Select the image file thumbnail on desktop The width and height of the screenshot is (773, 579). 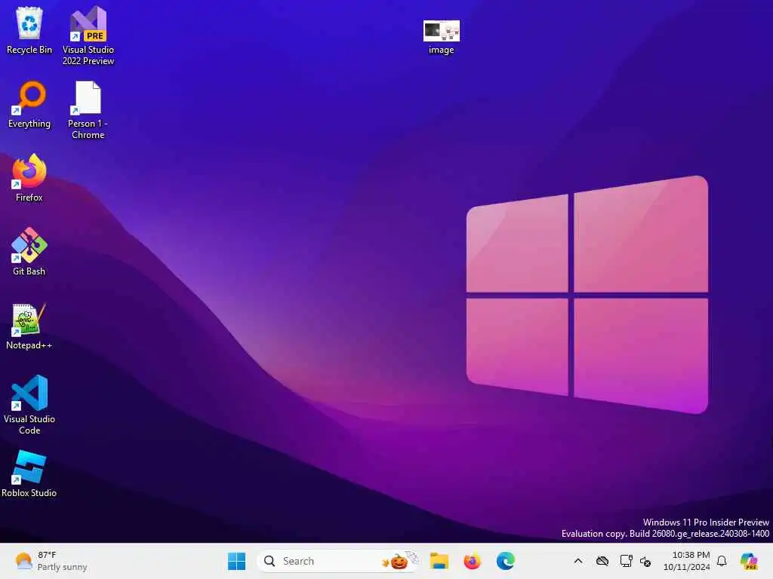(x=441, y=37)
